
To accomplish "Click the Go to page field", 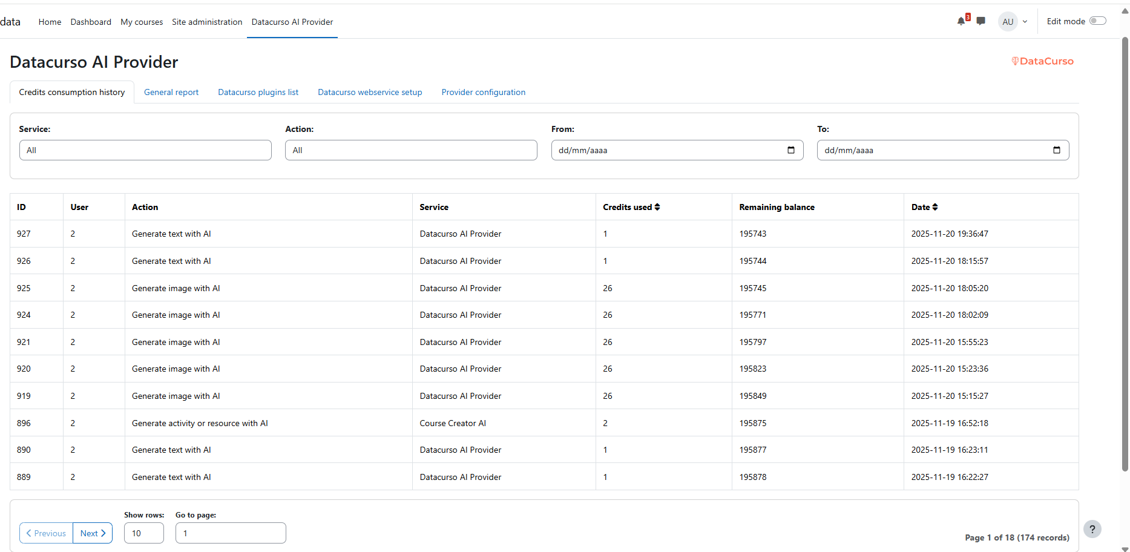I will [231, 533].
